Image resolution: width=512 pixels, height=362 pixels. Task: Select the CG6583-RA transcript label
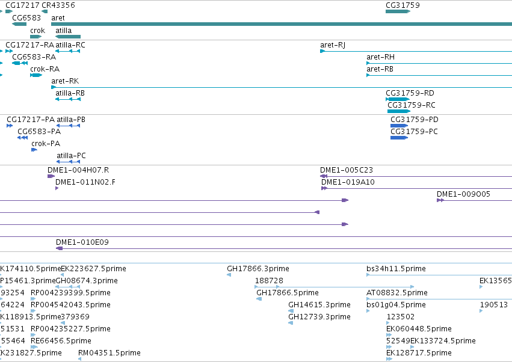(x=34, y=57)
